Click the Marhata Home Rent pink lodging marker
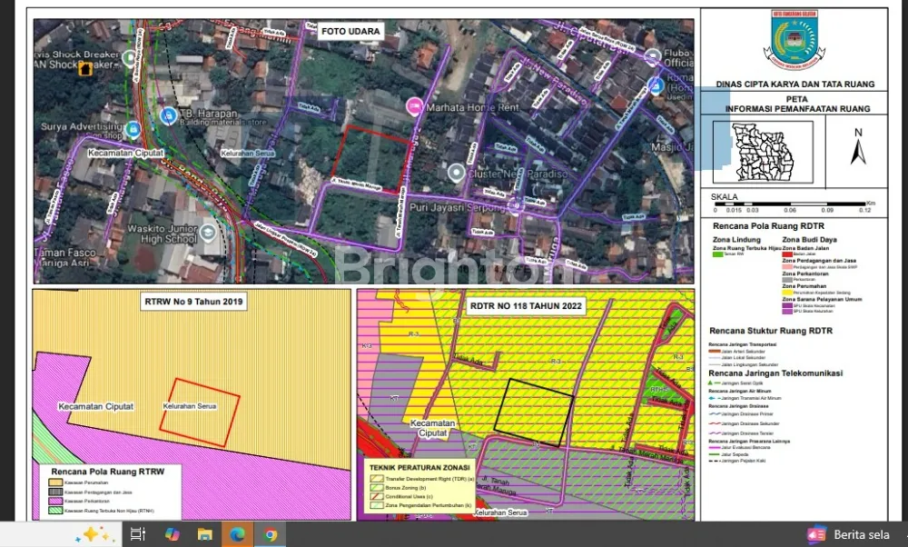 (415, 106)
